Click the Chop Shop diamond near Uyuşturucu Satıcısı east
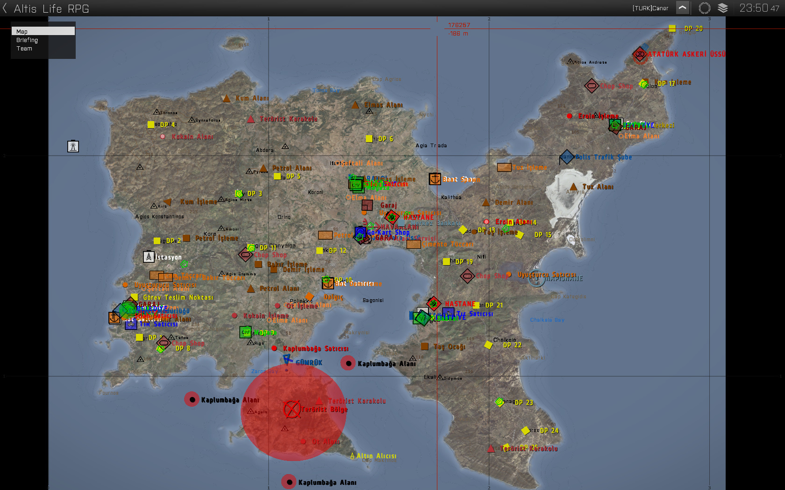The image size is (785, 490). [x=467, y=276]
